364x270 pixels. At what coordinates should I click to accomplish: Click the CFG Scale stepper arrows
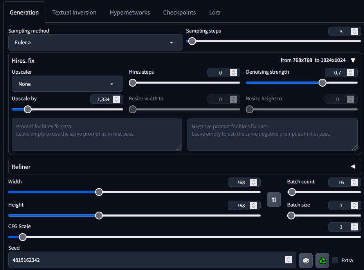tap(354, 227)
